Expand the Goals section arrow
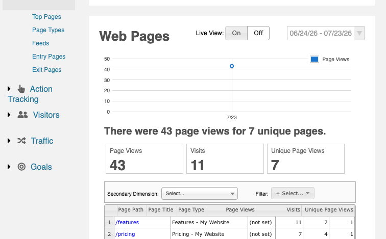386x239 pixels. 9,167
